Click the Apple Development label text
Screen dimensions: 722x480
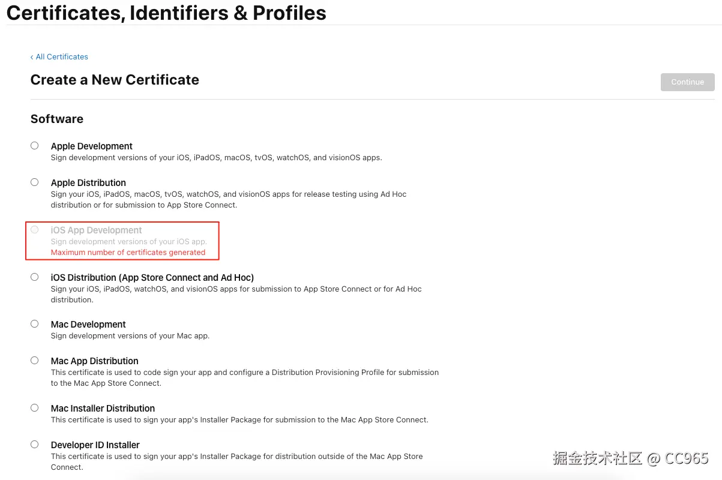tap(92, 146)
